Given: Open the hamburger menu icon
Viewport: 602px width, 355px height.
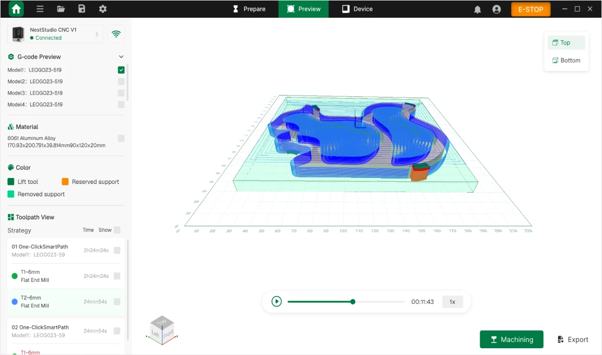Looking at the screenshot, I should tap(40, 9).
